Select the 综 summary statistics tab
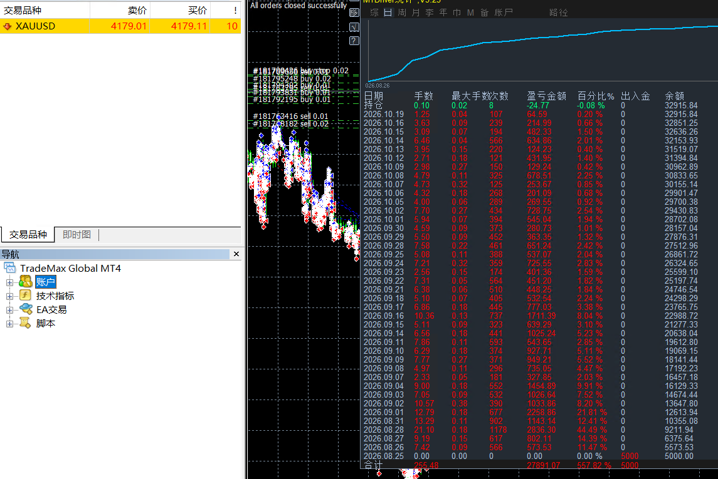This screenshot has width=718, height=479. pyautogui.click(x=374, y=13)
